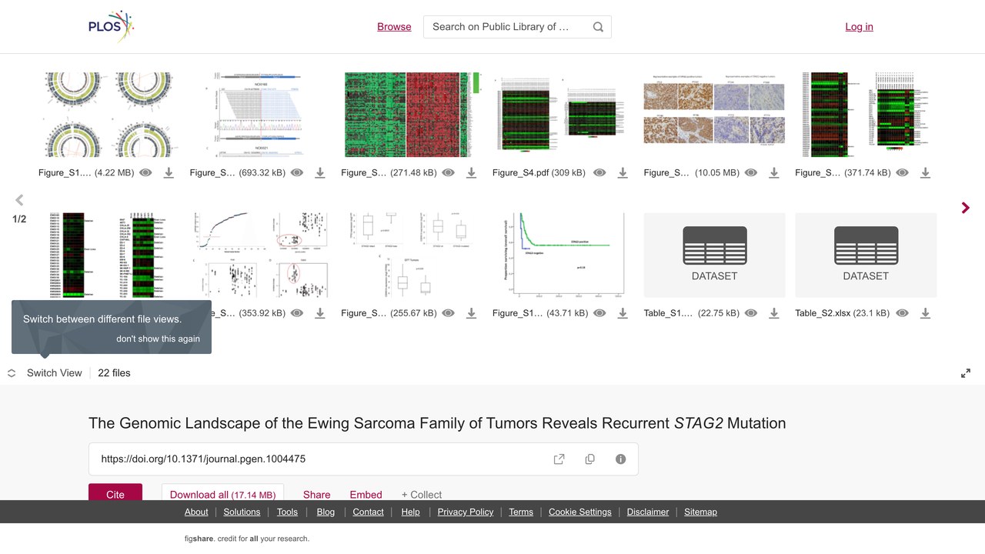The image size is (985, 554).
Task: Focus the Search on Public Library field
Action: click(x=508, y=27)
